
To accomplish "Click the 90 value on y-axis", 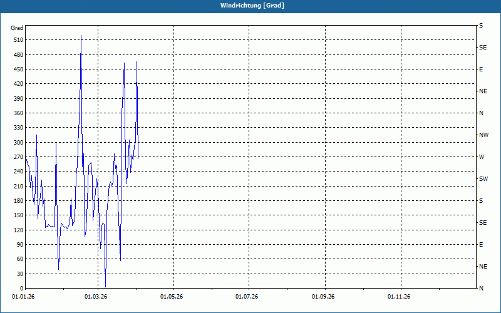I will pyautogui.click(x=19, y=245).
